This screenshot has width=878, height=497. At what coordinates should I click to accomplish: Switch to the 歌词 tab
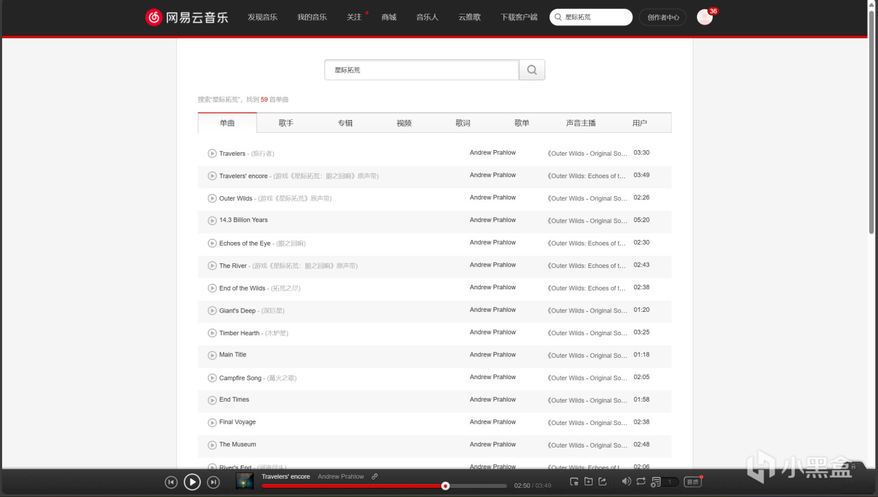[463, 123]
